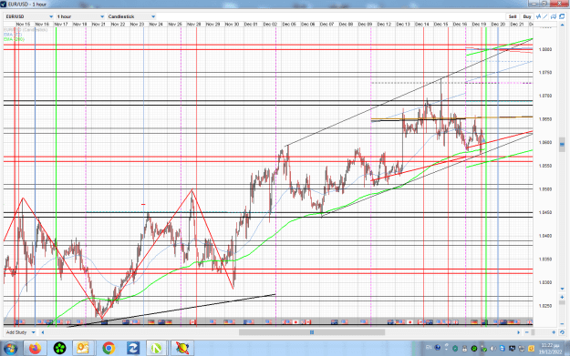Open the green N taskbar app
This screenshot has width=570, height=356.
click(x=157, y=349)
